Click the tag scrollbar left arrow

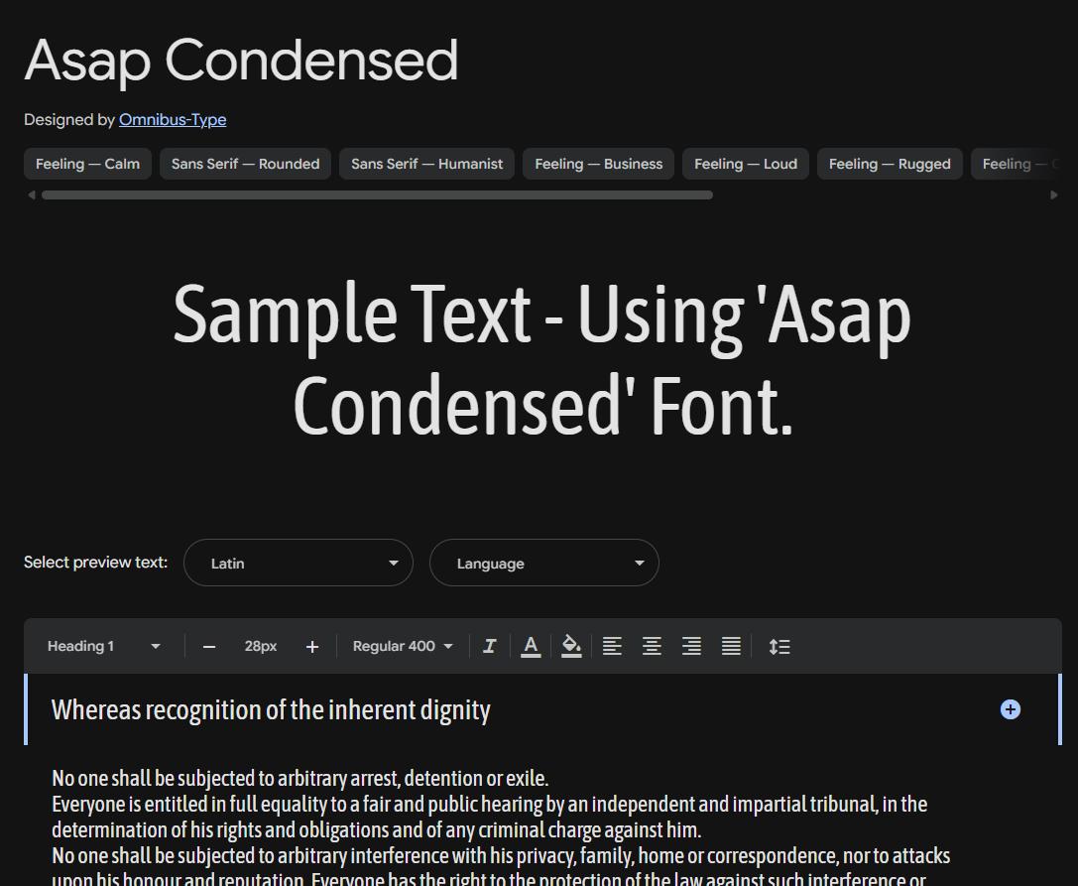click(x=31, y=194)
